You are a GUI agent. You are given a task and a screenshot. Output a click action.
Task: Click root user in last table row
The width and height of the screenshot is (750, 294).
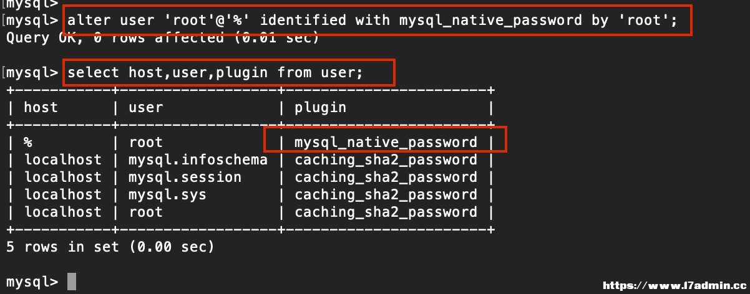[145, 212]
